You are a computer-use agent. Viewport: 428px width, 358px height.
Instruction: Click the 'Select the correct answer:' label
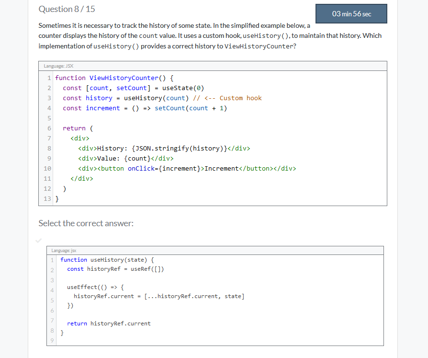[x=86, y=223]
